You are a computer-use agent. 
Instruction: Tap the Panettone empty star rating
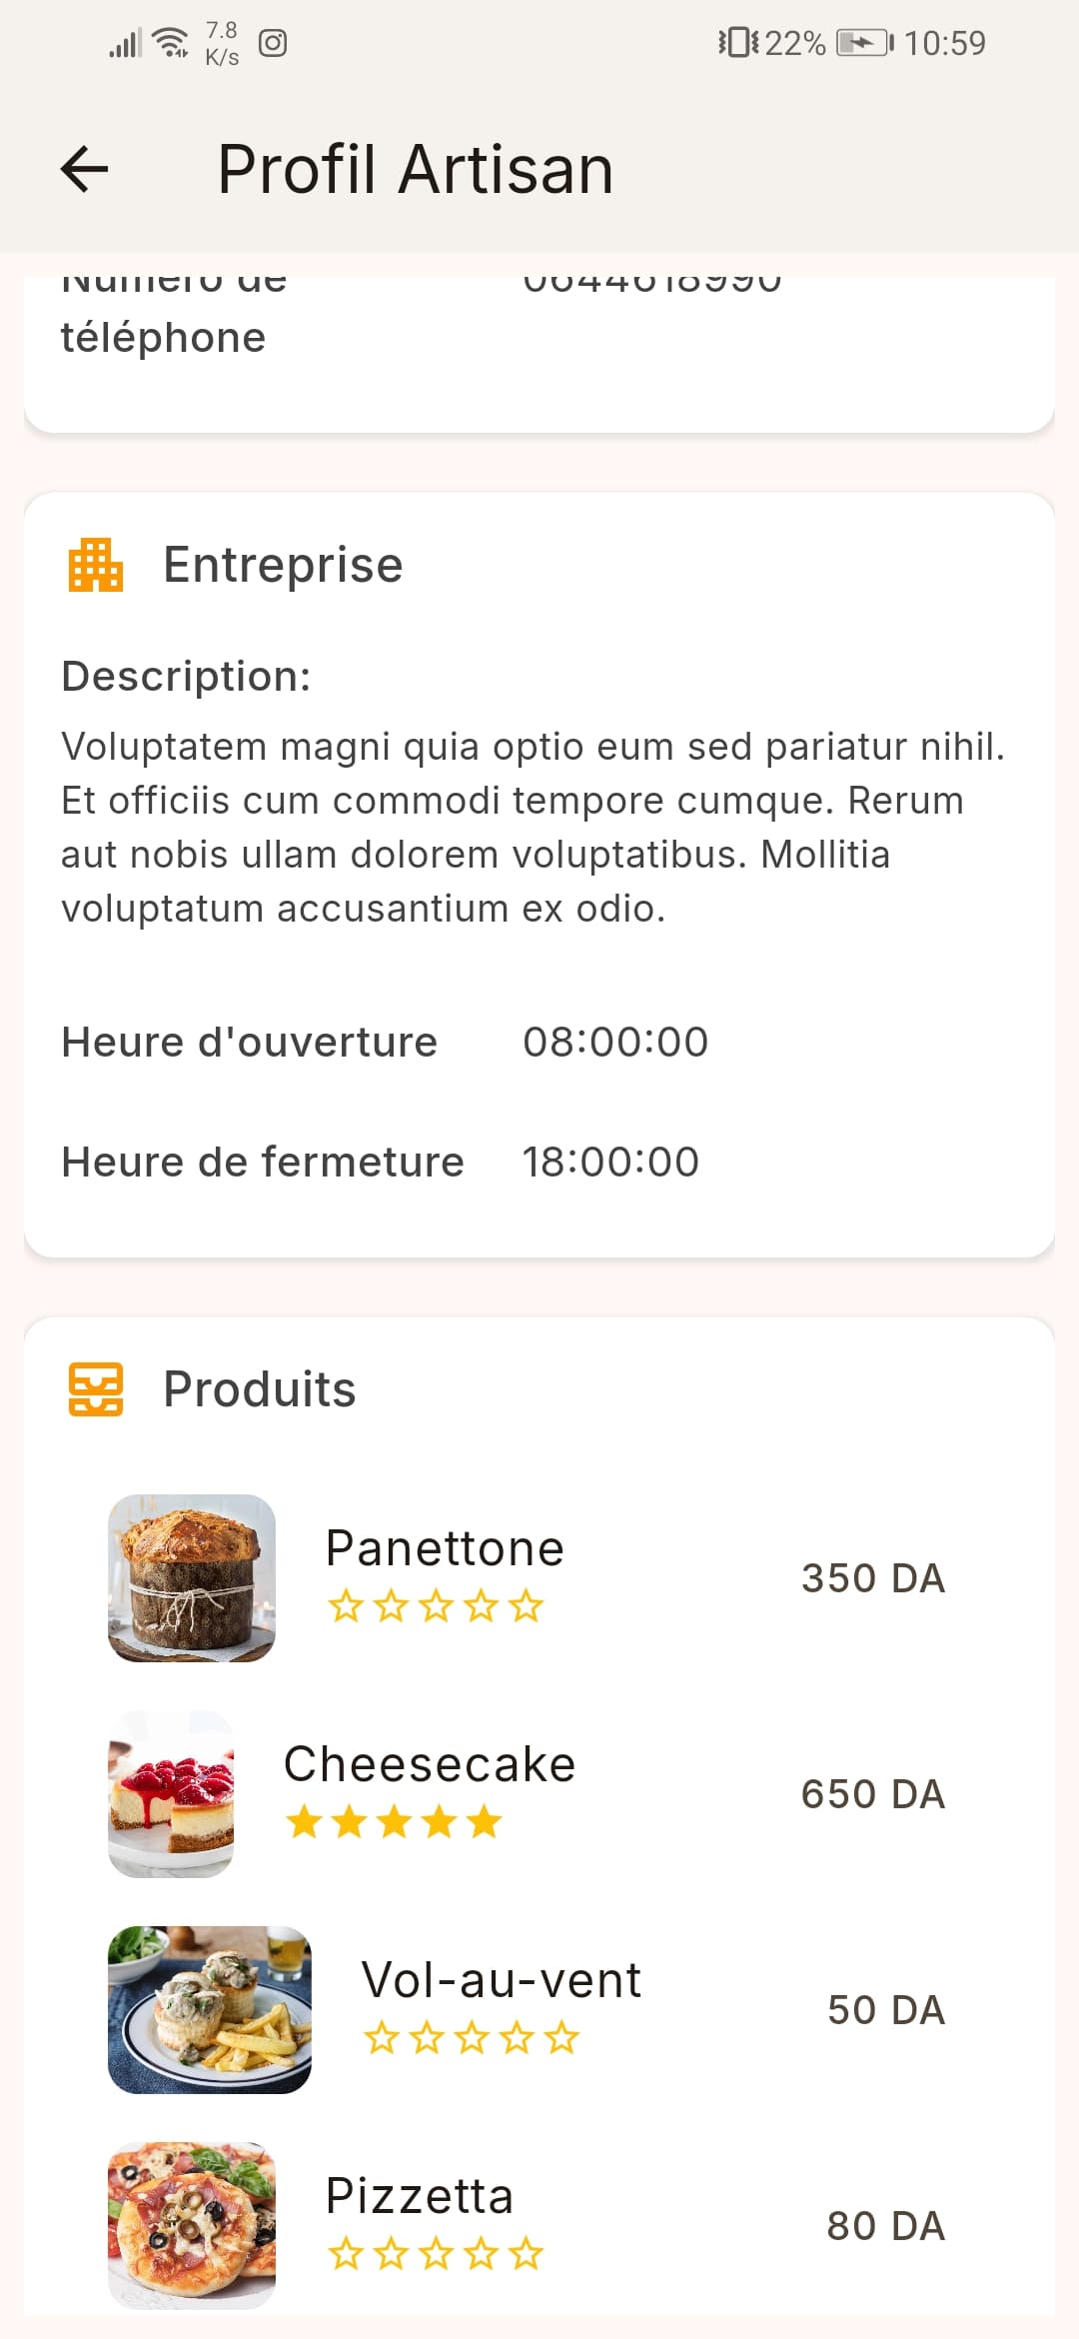tap(436, 1606)
